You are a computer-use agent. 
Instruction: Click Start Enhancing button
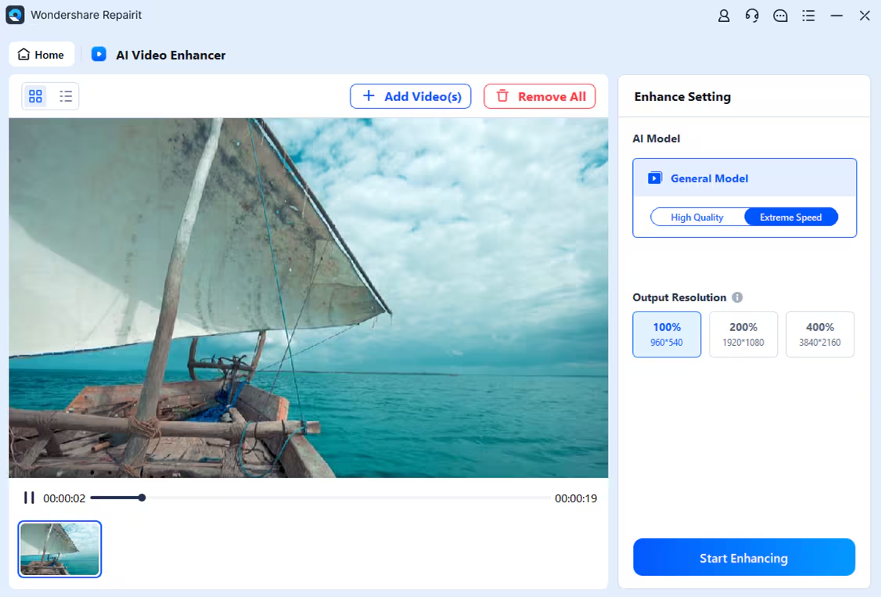coord(744,557)
